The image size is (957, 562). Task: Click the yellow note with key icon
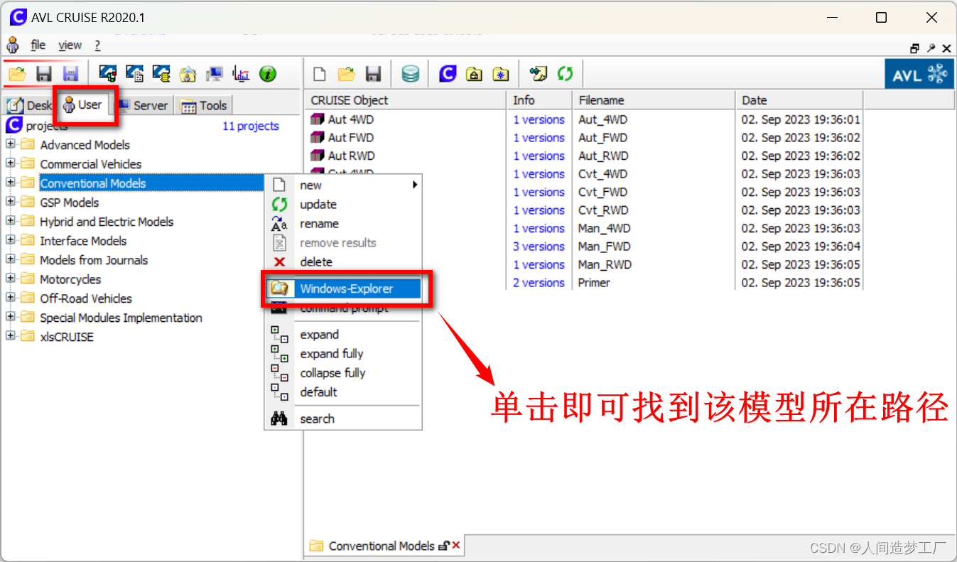[x=539, y=73]
